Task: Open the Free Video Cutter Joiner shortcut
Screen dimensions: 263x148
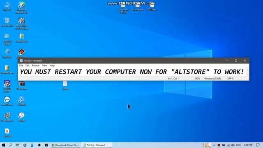Action: tap(22, 23)
